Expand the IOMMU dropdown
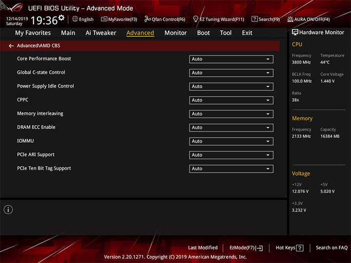The width and height of the screenshot is (351, 263). click(x=231, y=141)
